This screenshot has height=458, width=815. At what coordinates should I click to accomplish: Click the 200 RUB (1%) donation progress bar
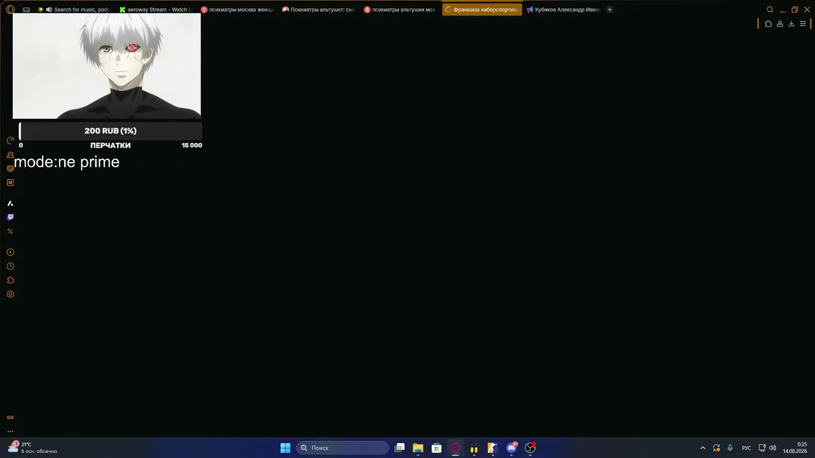pyautogui.click(x=111, y=131)
